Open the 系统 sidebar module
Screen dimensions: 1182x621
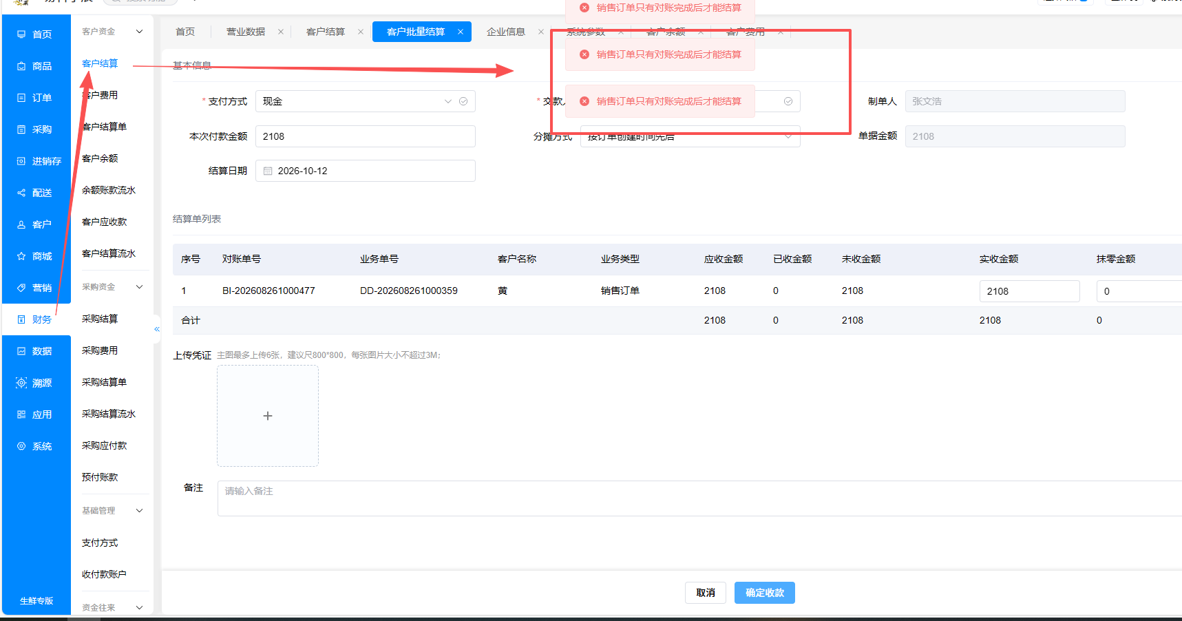[35, 446]
